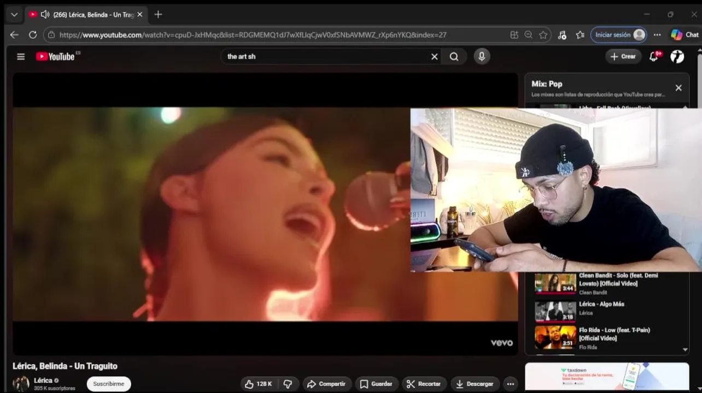Start voice search with the microphone

[482, 56]
